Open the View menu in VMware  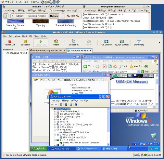[x=17, y=36]
